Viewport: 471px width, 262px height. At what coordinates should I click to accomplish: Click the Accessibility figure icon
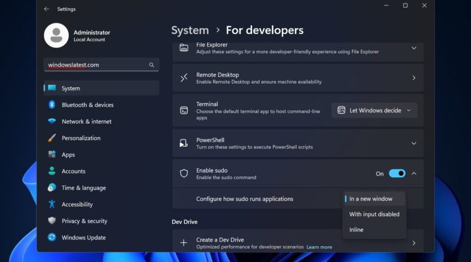click(52, 204)
